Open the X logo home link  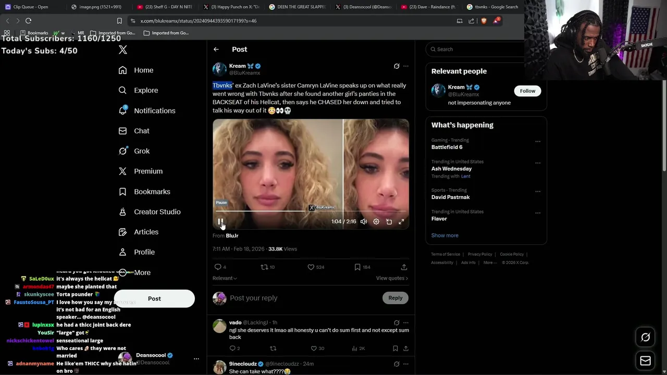(x=123, y=49)
